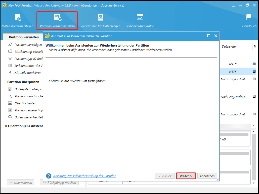The width and height of the screenshot is (259, 194).
Task: Choose Bezeichnung einstellen in sidebar
Action: point(29,52)
